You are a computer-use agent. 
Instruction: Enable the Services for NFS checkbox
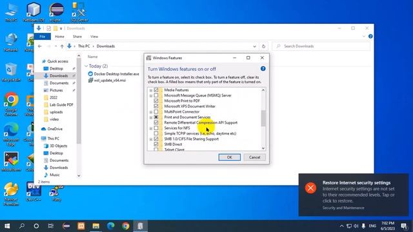point(156,128)
